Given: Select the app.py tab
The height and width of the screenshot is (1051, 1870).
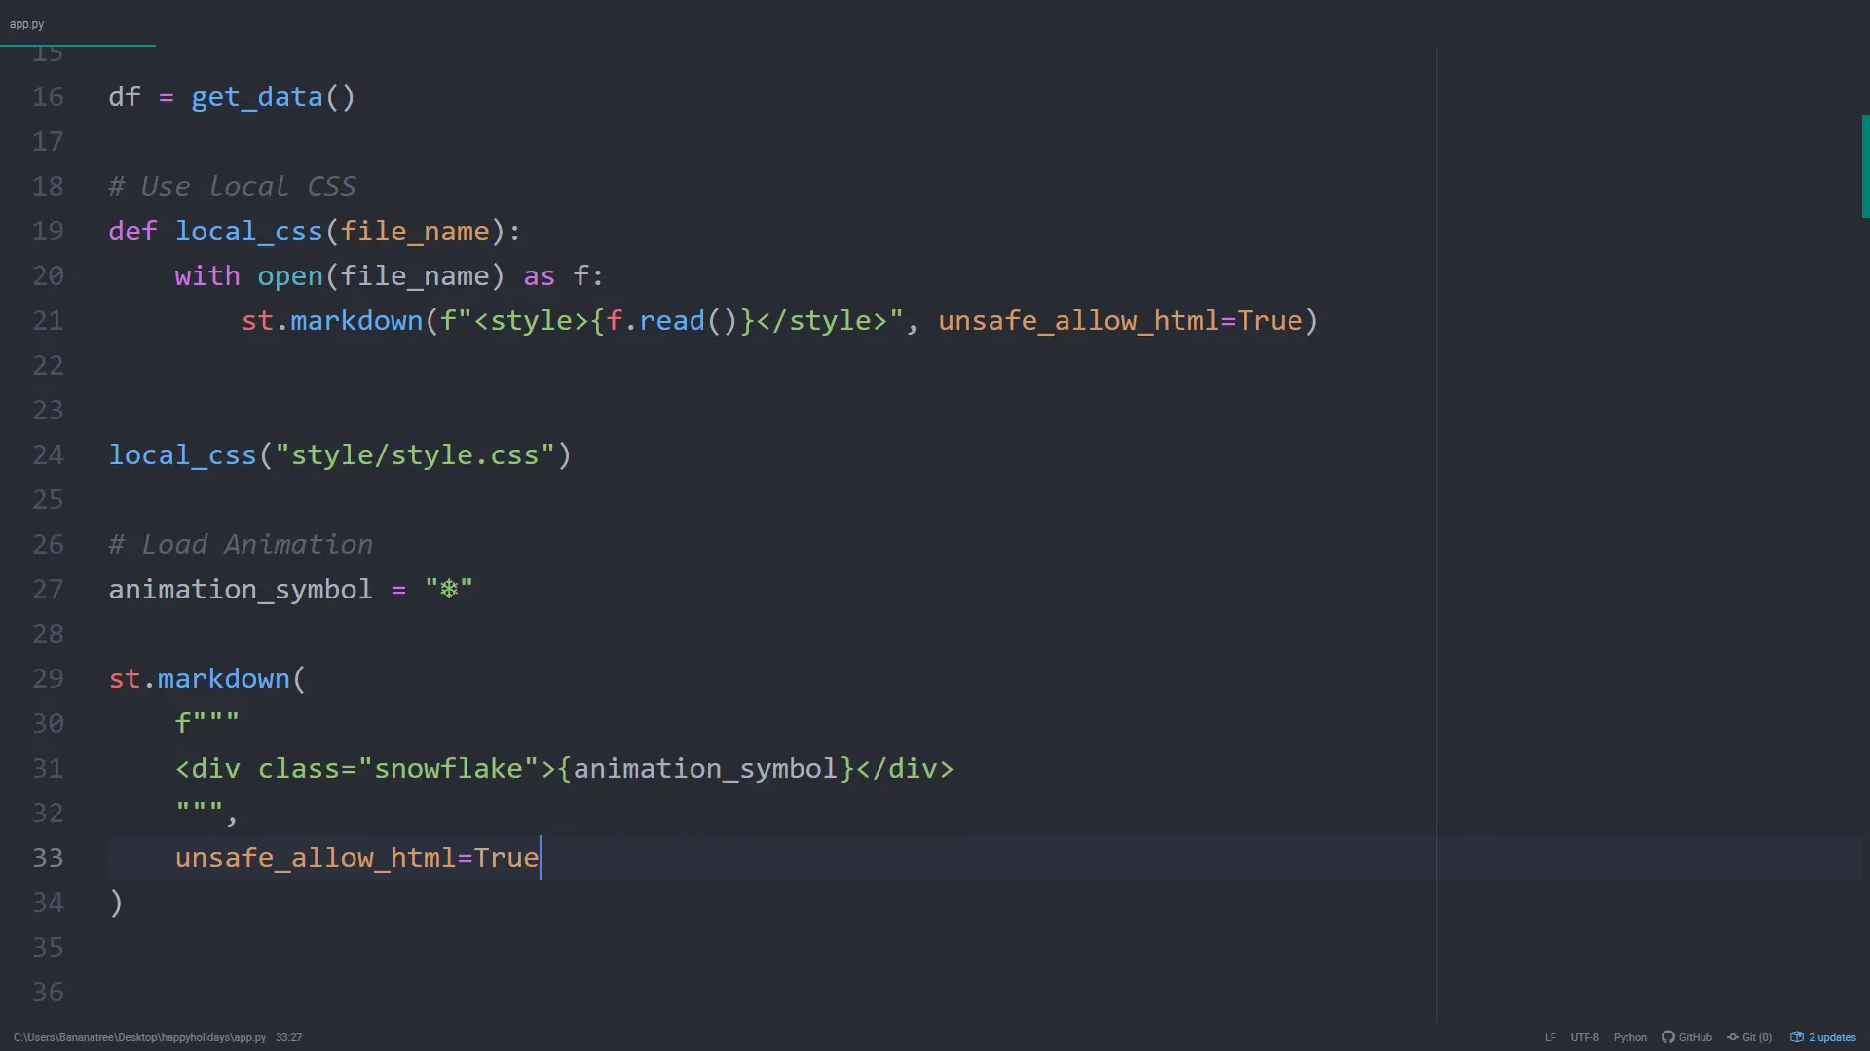Looking at the screenshot, I should pyautogui.click(x=26, y=23).
